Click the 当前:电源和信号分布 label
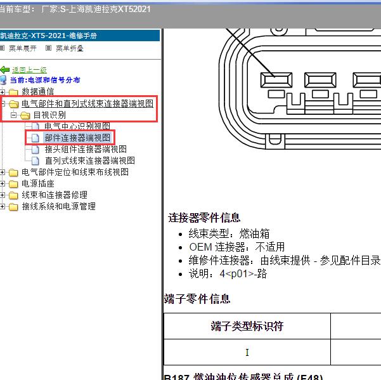Viewport: 381px width, 380px height. [45, 80]
